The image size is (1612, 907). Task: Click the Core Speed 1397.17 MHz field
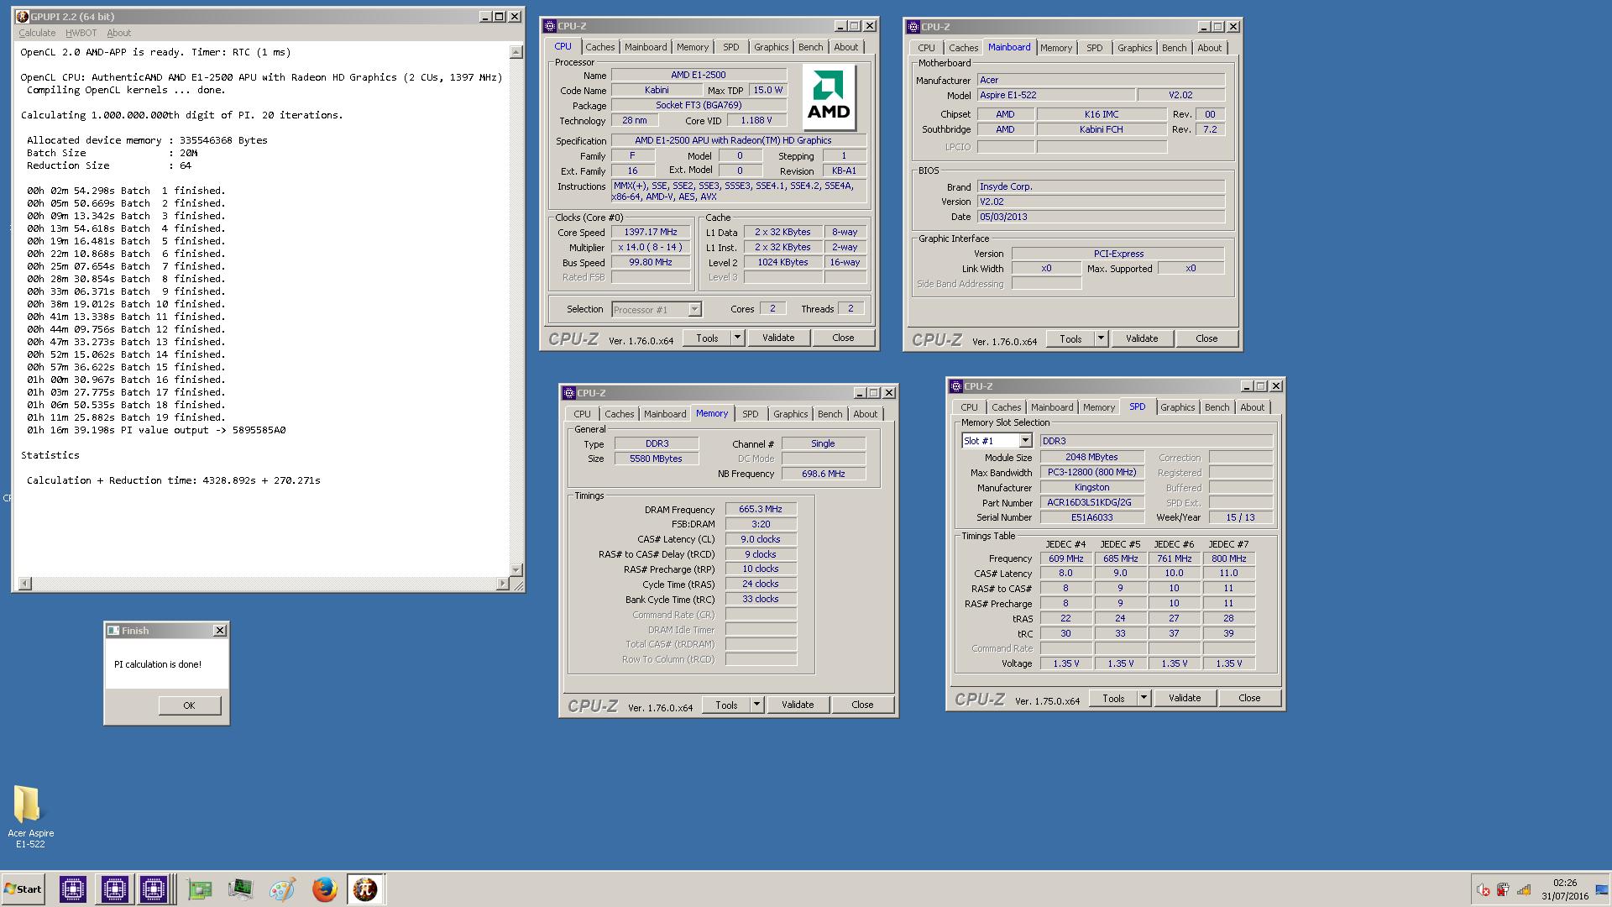pyautogui.click(x=651, y=233)
